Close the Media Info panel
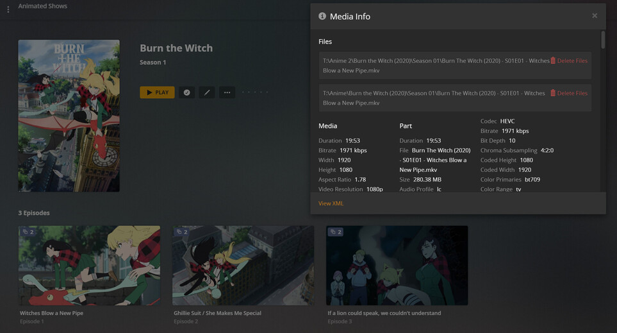617x333 pixels. click(595, 16)
